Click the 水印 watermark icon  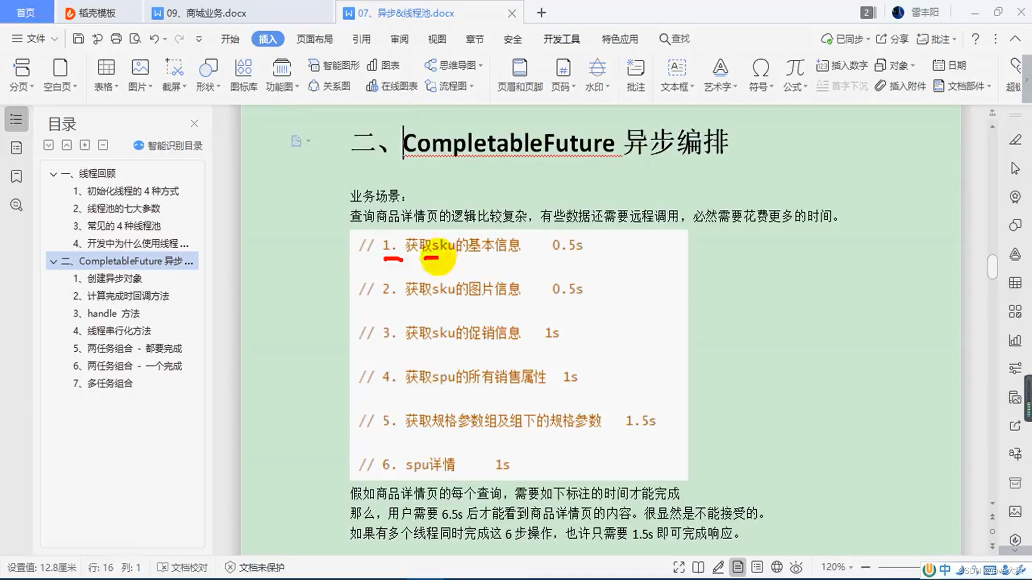coord(597,68)
